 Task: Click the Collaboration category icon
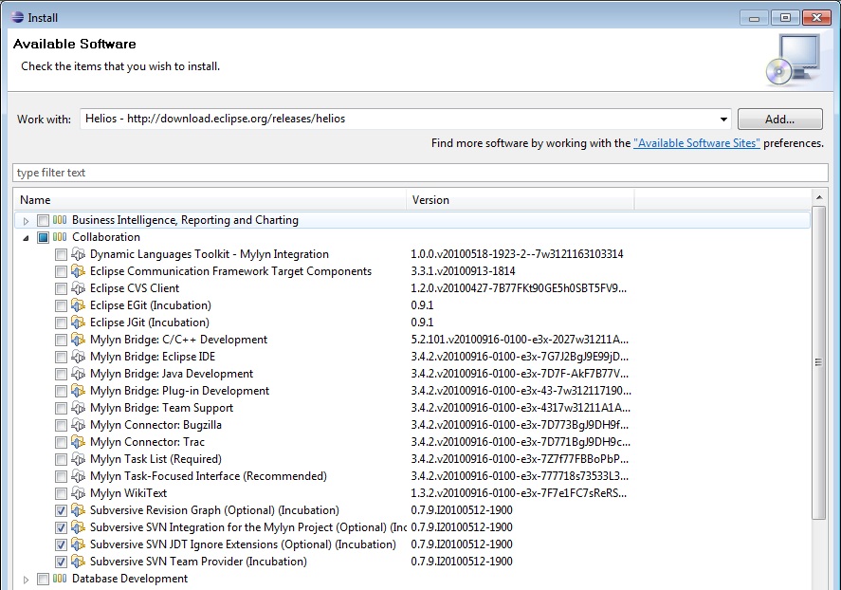click(60, 237)
